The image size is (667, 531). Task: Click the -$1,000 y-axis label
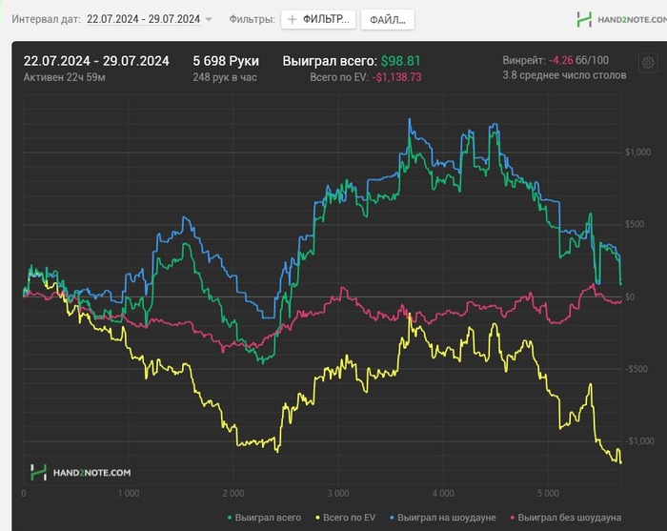[x=639, y=441]
